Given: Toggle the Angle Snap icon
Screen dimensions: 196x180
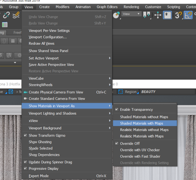Looking at the screenshot, I should 188,15.
